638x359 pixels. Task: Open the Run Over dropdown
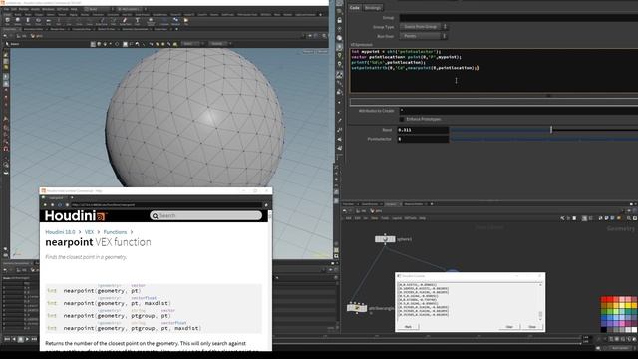[423, 36]
